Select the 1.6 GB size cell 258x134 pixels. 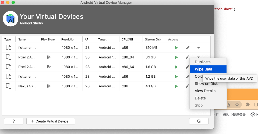(x=154, y=67)
